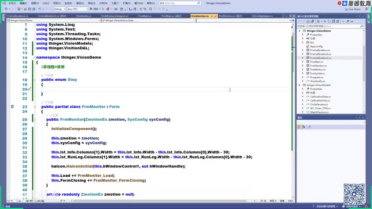Collapse the thinger.VisionDemo project node
The height and width of the screenshot is (209, 372).
click(x=300, y=31)
